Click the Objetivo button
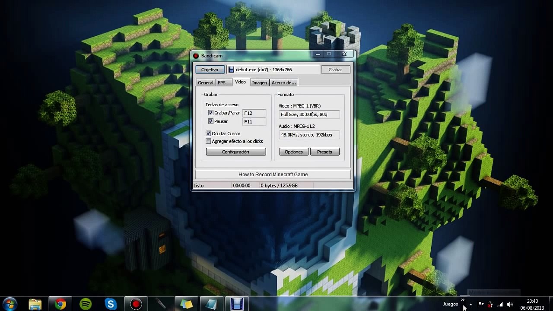The width and height of the screenshot is (553, 311). pyautogui.click(x=210, y=70)
